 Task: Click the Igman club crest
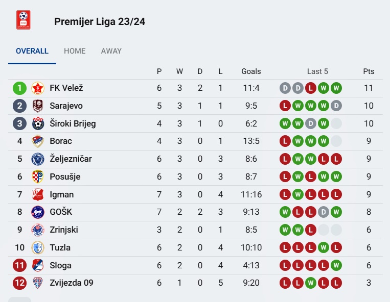coord(38,194)
